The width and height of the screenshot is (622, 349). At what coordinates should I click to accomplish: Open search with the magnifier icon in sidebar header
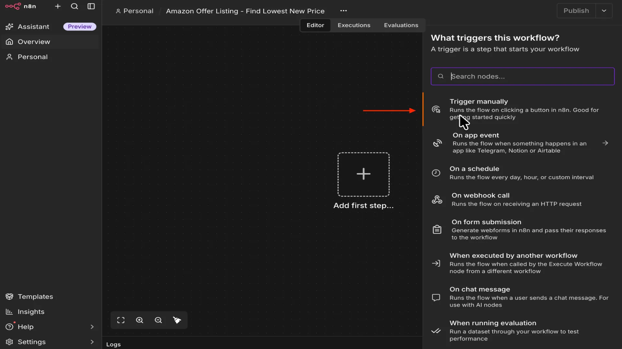pyautogui.click(x=75, y=6)
